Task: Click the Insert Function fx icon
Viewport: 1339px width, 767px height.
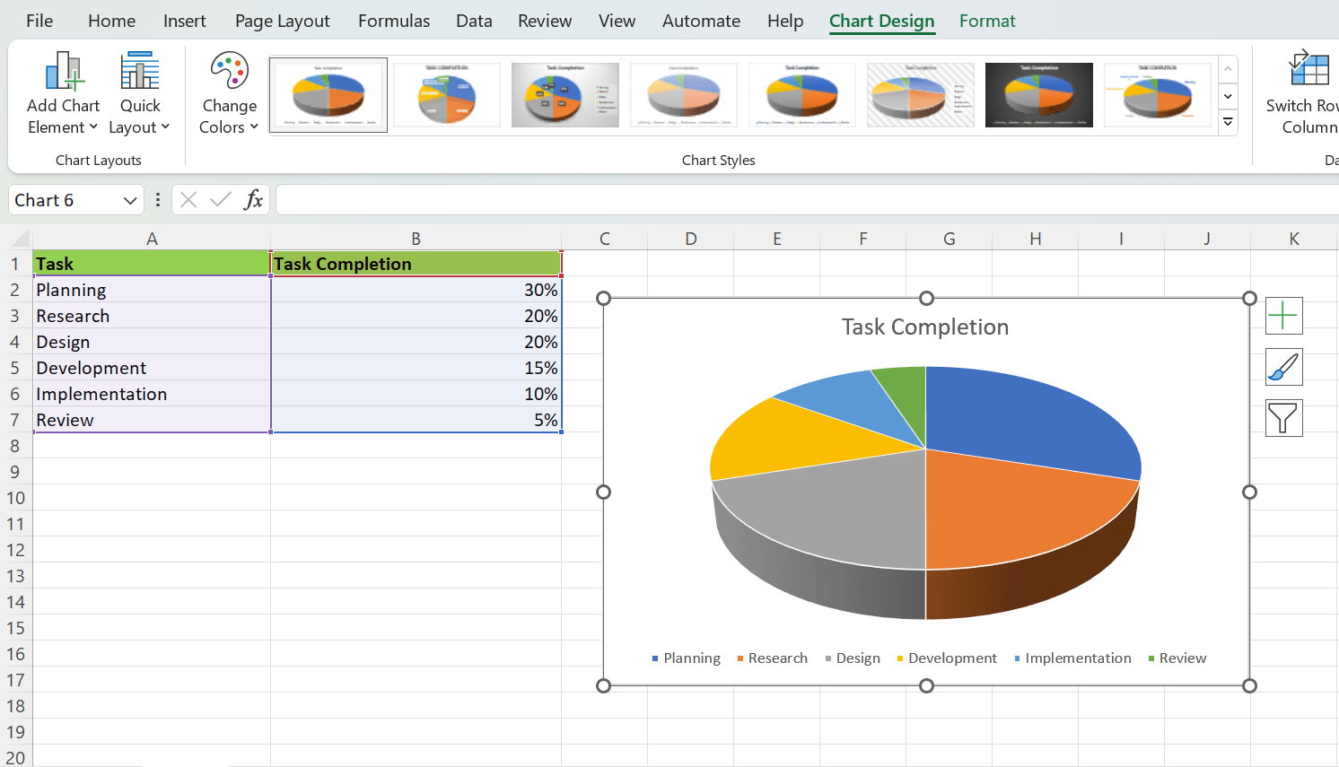Action: pyautogui.click(x=254, y=199)
